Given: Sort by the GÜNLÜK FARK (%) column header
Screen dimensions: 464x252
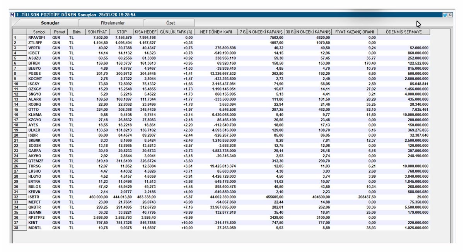Looking at the screenshot, I should point(176,32).
